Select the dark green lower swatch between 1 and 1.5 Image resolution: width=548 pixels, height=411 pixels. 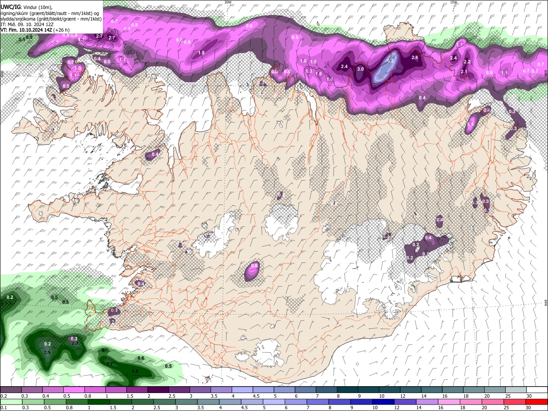(x=99, y=402)
